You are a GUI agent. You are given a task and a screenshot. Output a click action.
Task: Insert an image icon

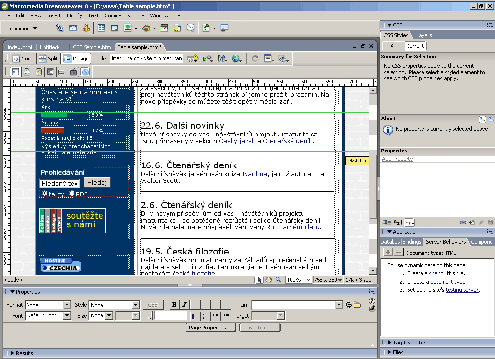(128, 28)
